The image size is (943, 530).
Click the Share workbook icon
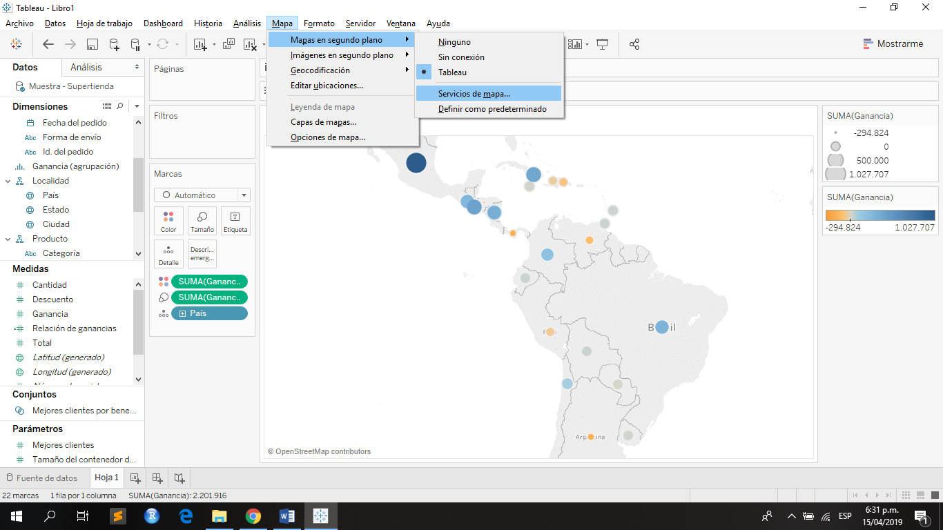pos(634,43)
